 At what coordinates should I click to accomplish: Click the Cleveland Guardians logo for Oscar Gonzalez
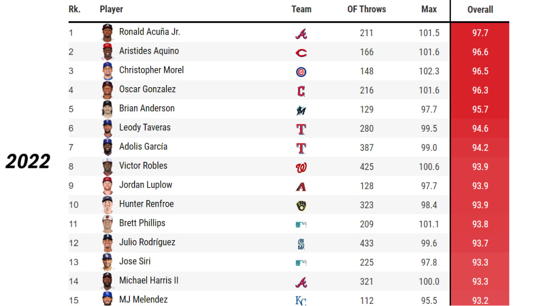(x=301, y=91)
